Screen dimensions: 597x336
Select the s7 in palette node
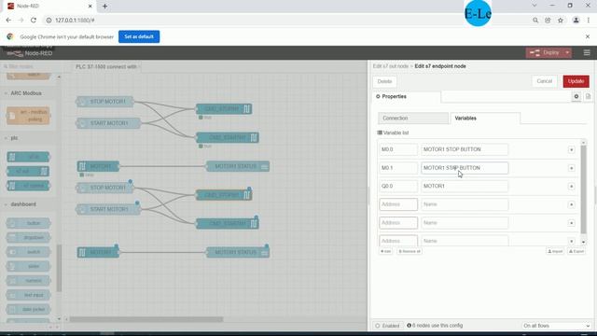pos(28,157)
